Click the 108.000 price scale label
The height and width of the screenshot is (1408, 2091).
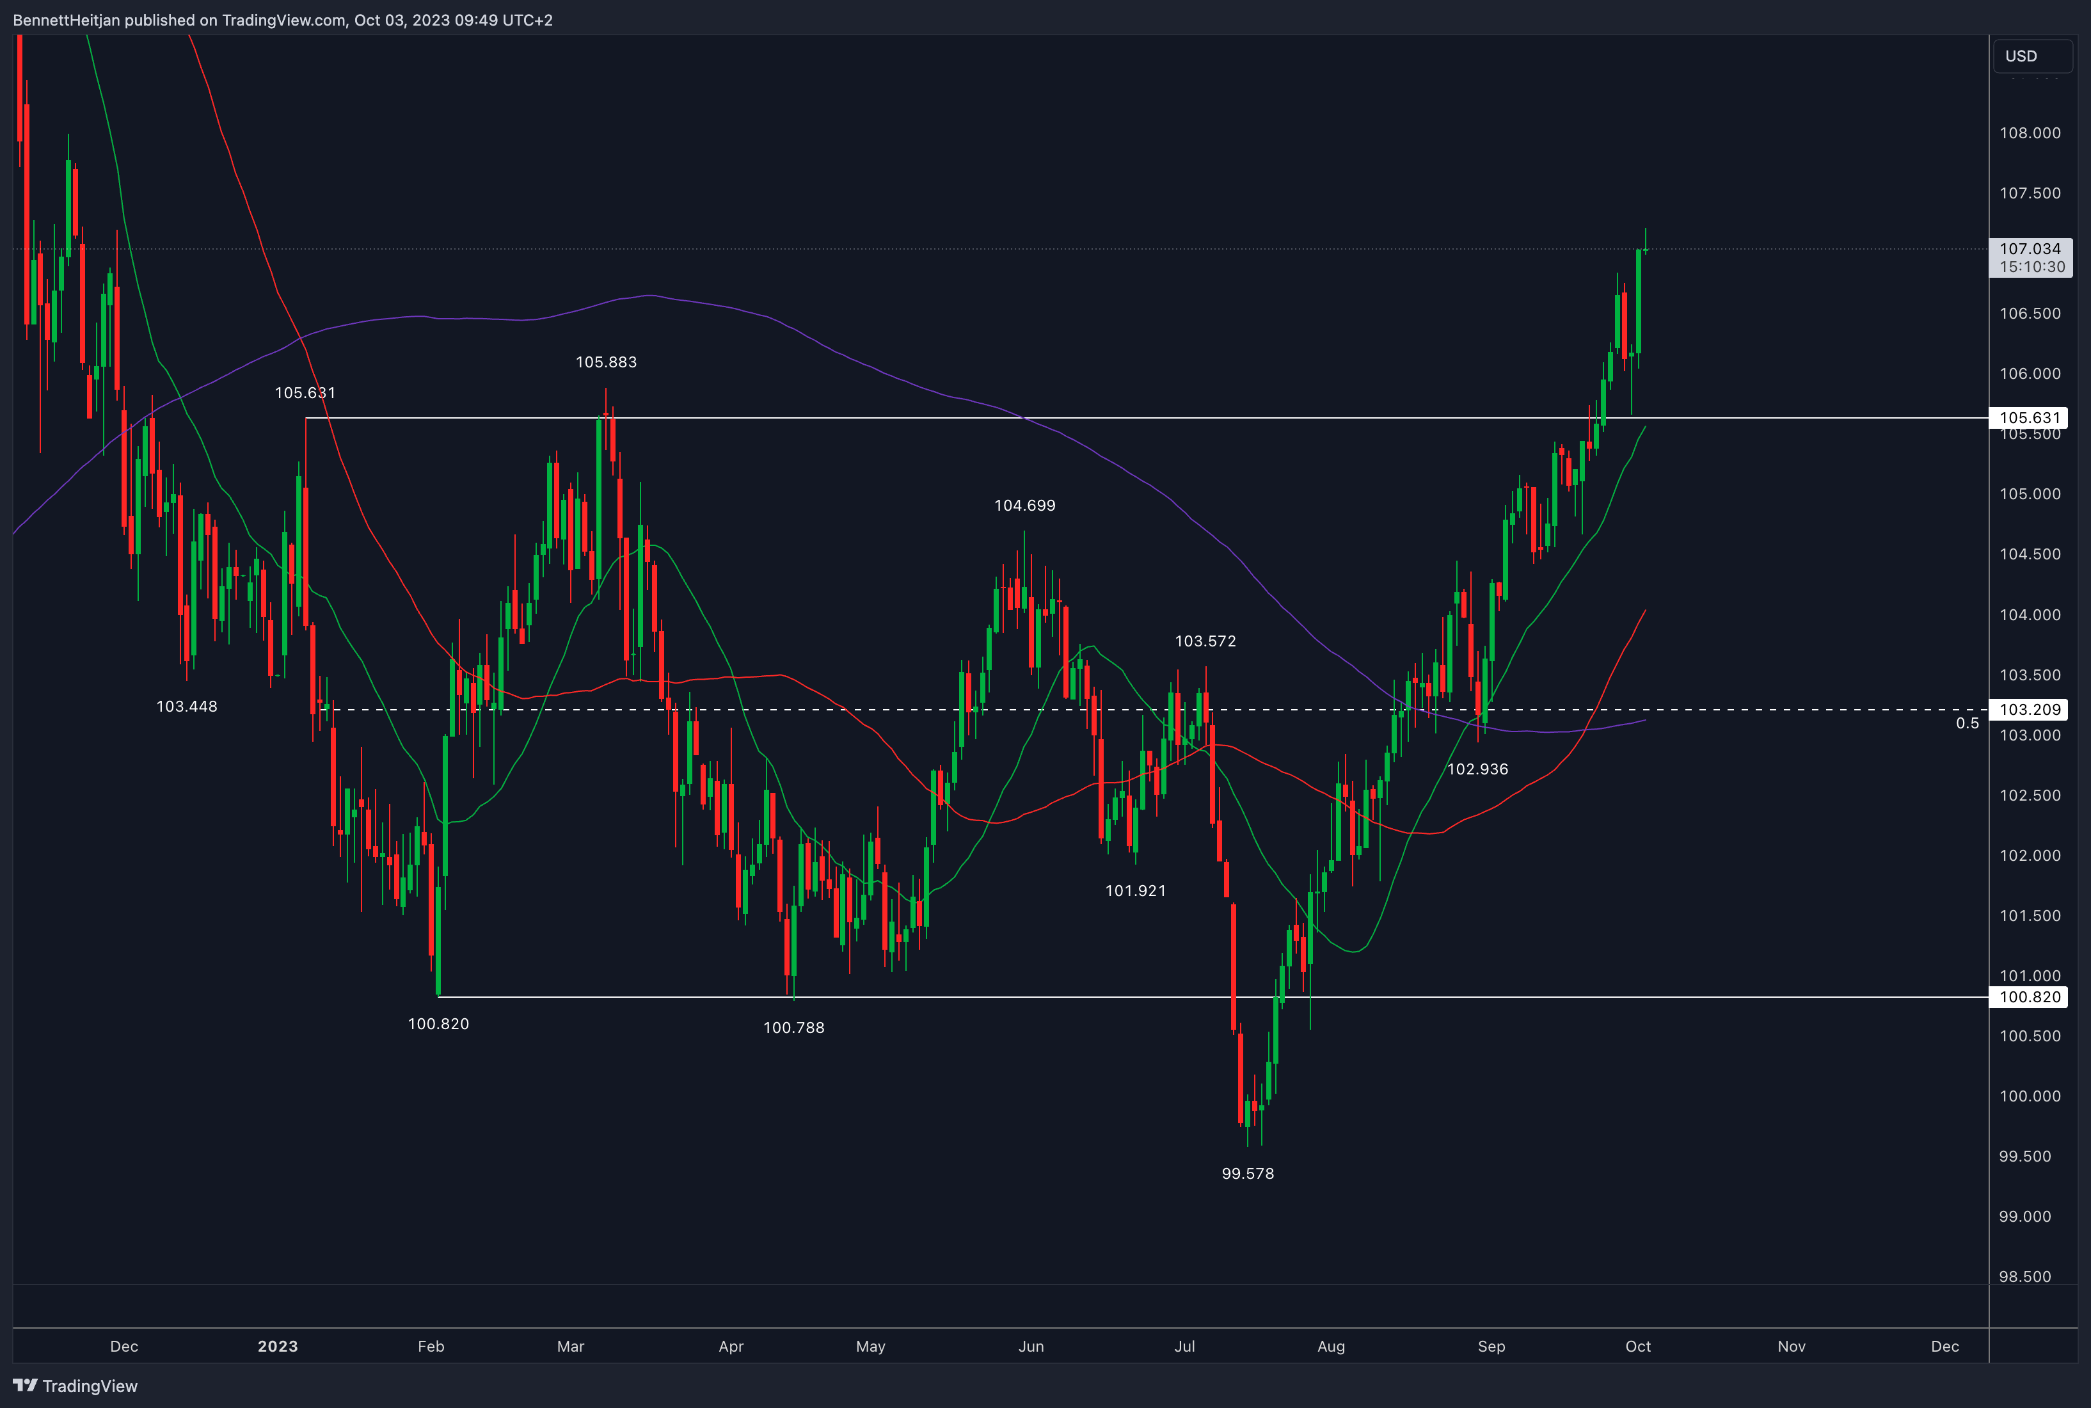(x=2029, y=133)
